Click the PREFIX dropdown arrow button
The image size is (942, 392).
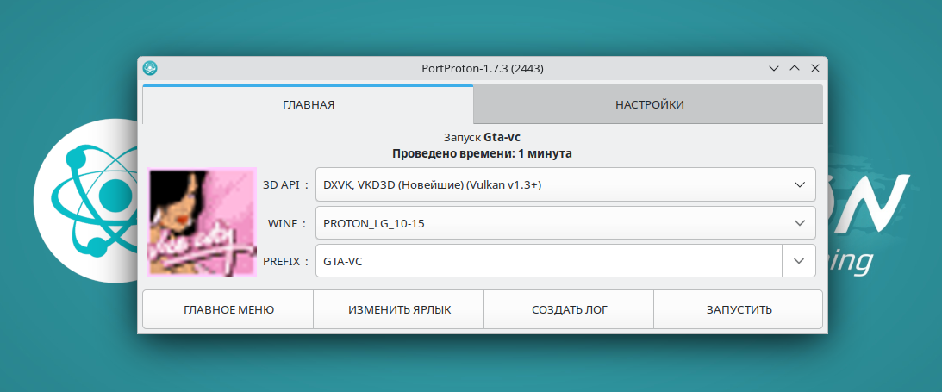798,261
